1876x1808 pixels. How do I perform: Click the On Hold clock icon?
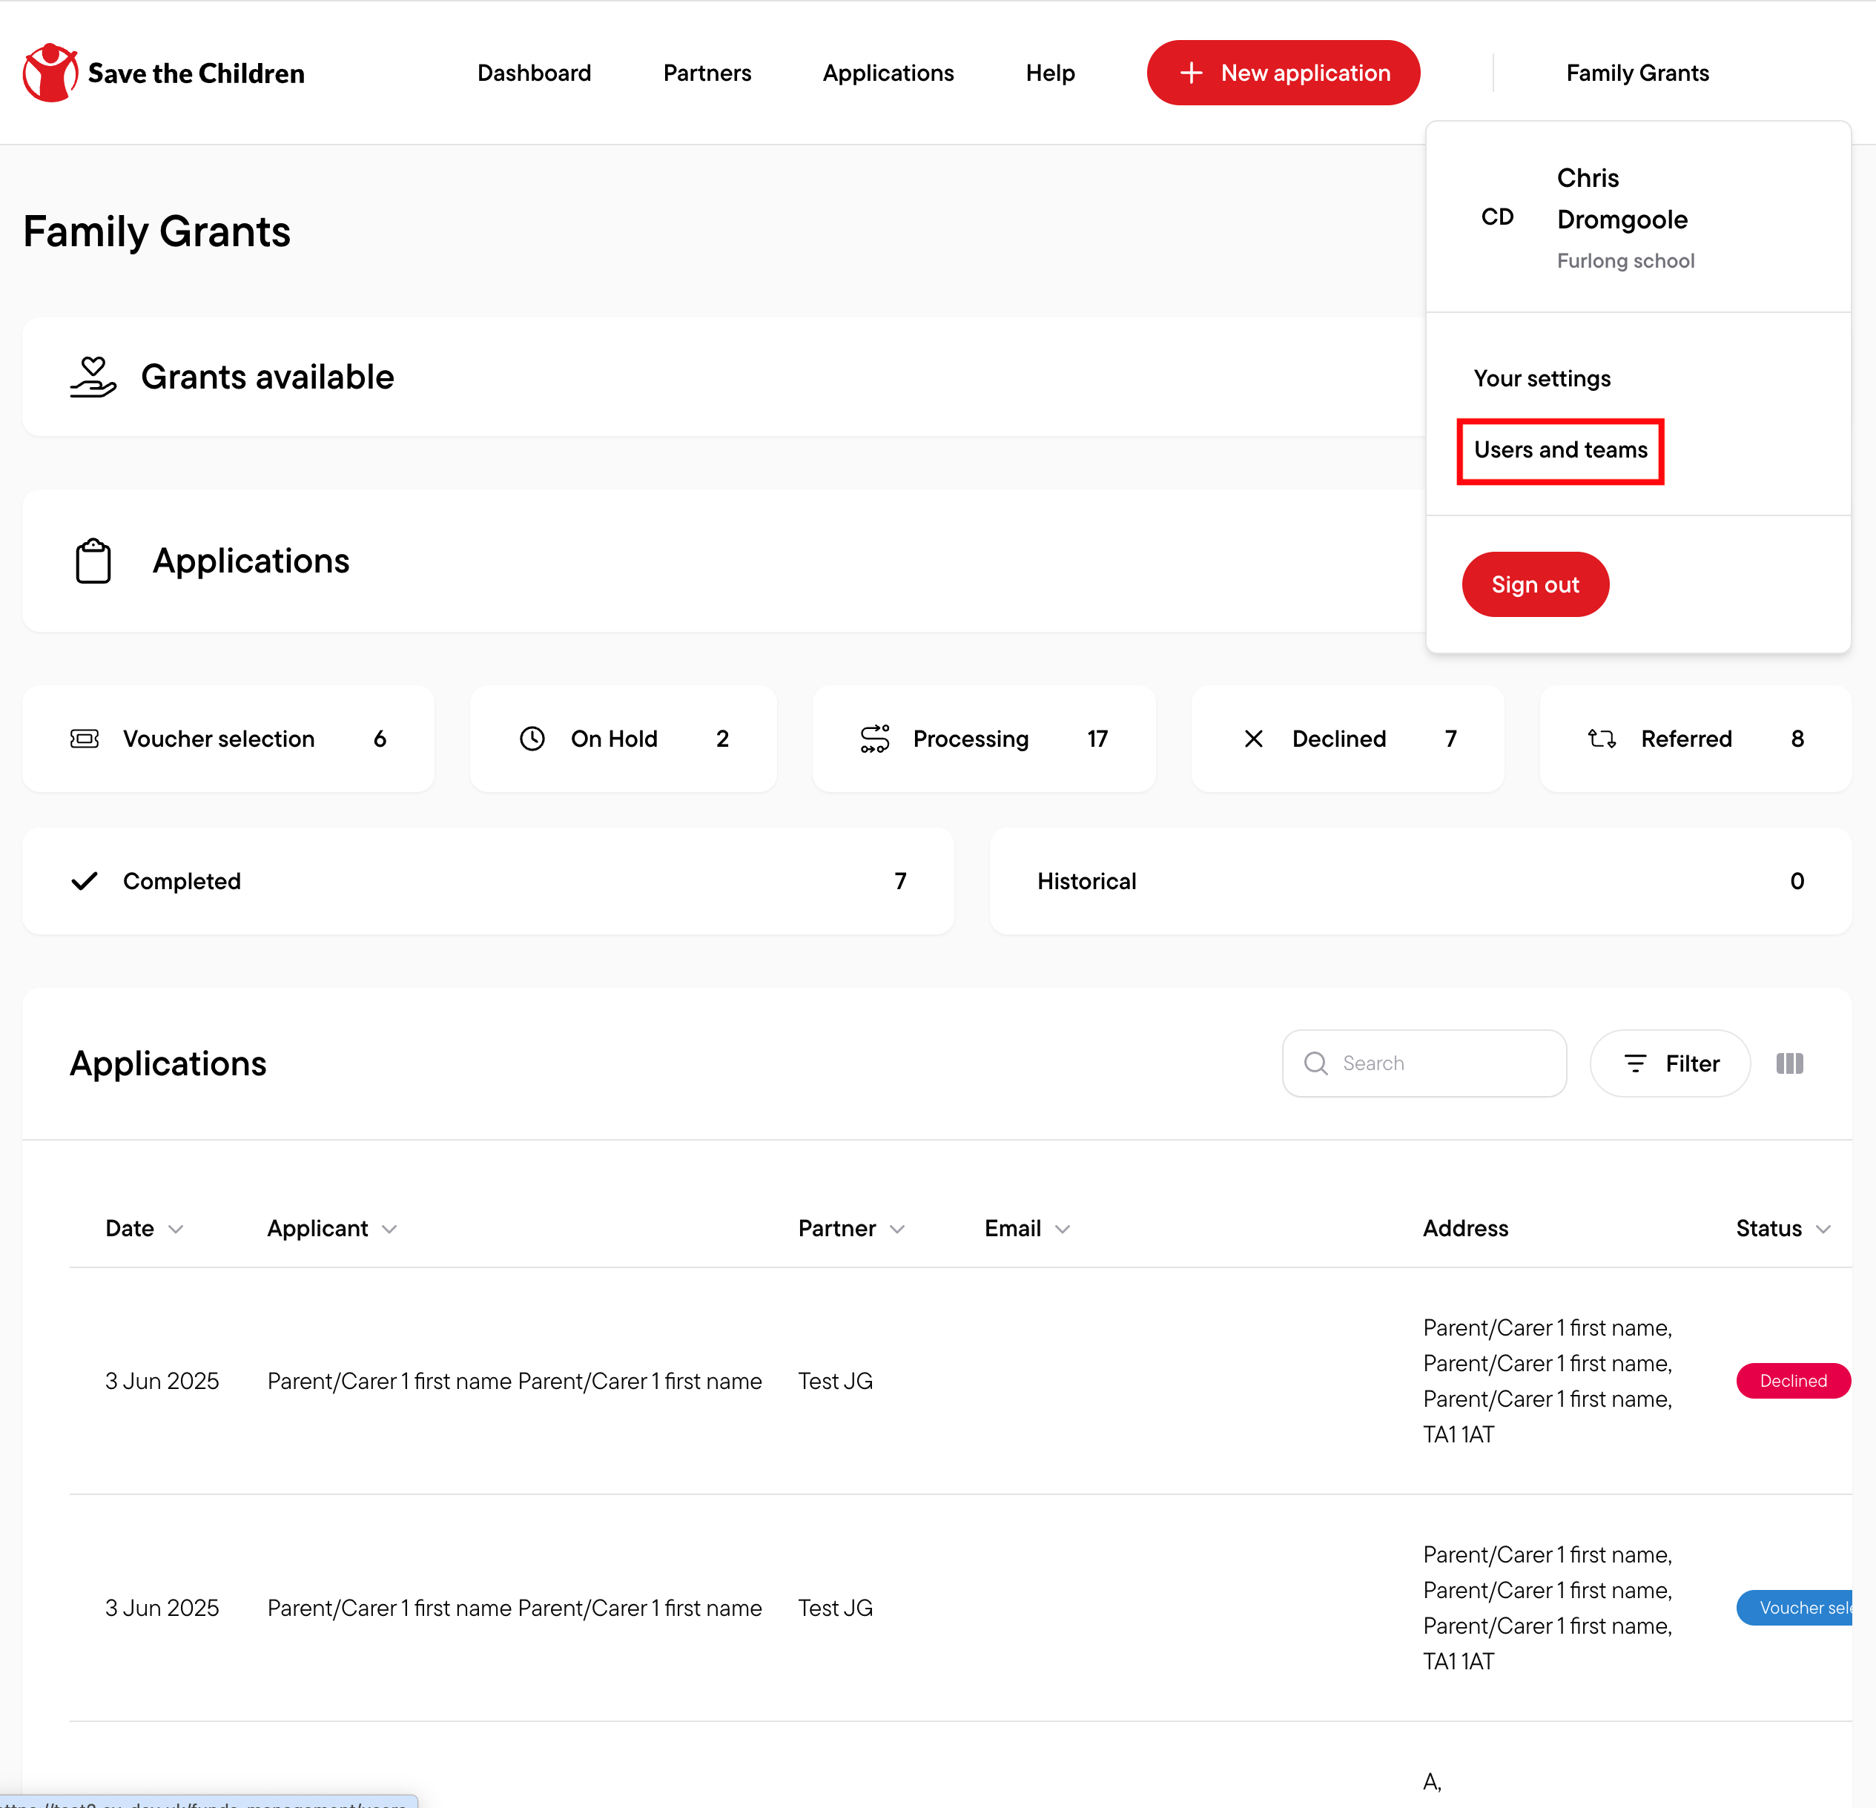(532, 739)
